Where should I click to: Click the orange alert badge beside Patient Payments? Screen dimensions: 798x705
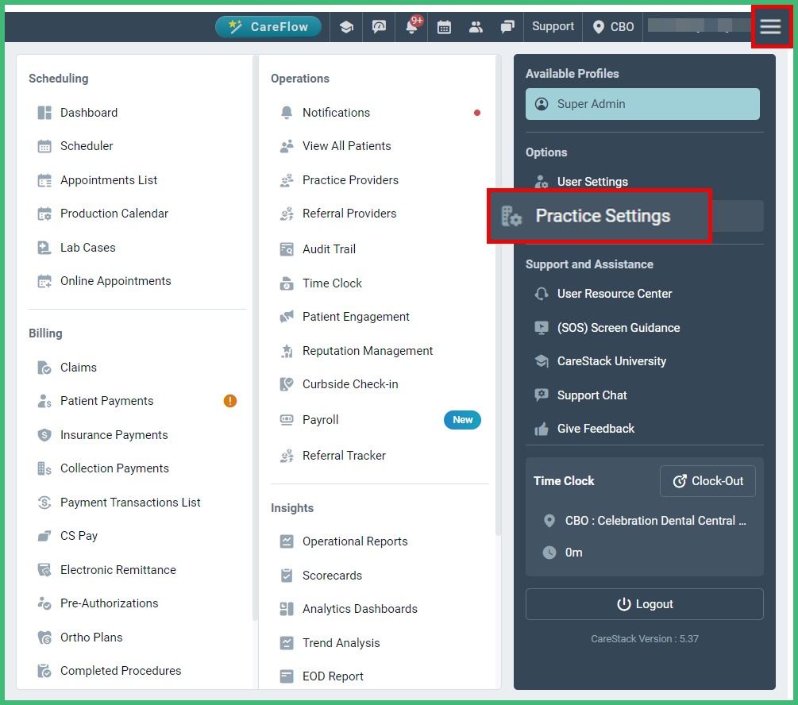230,401
